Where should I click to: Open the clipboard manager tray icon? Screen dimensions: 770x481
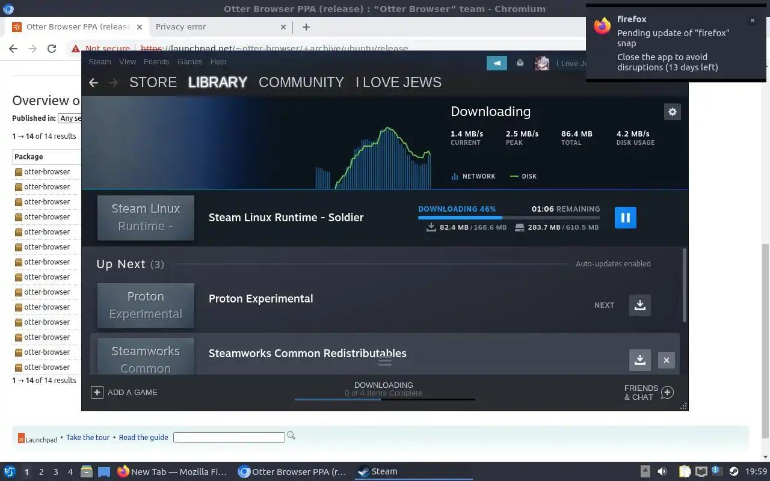click(x=685, y=471)
